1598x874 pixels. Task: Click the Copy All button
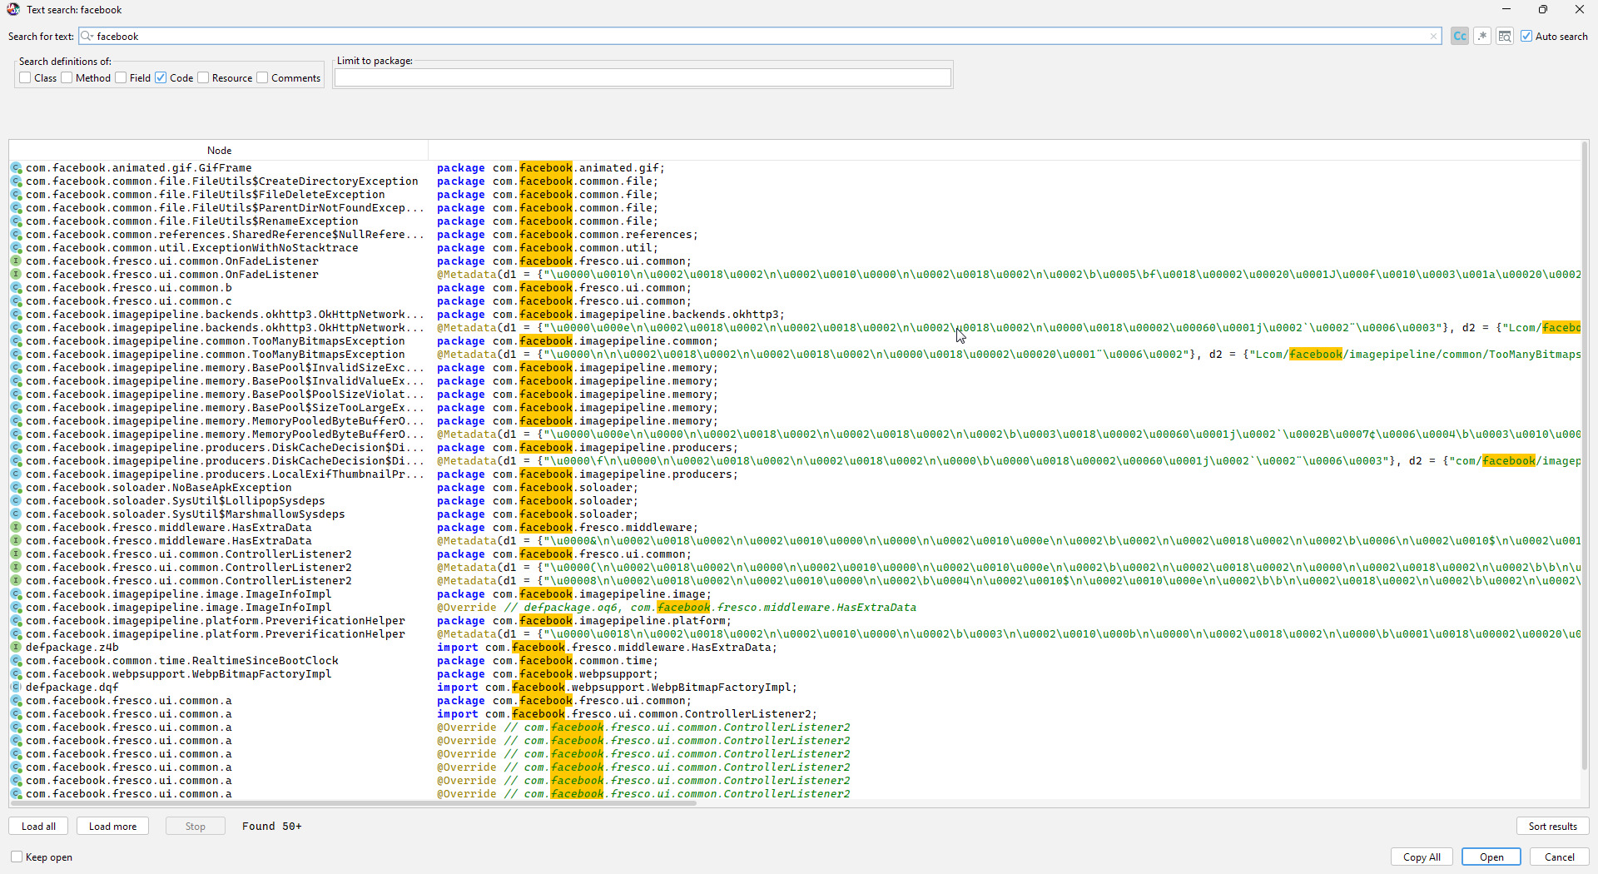(x=1422, y=857)
